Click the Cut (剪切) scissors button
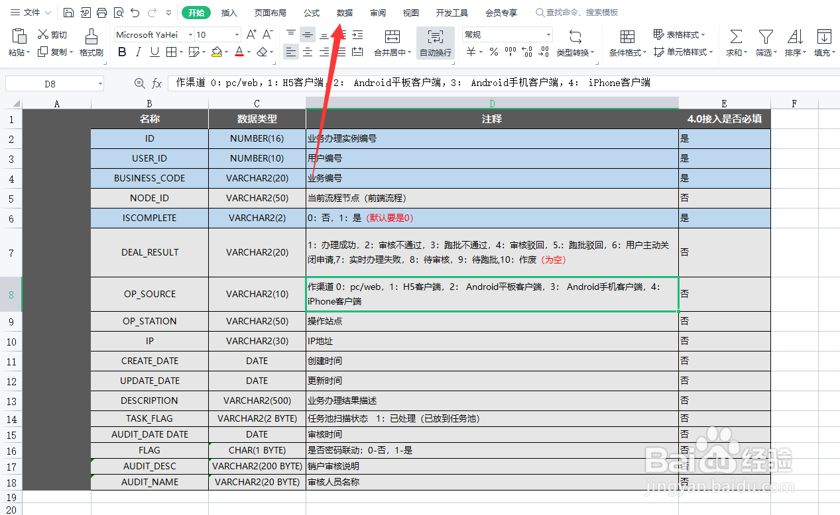The image size is (840, 515). click(52, 34)
